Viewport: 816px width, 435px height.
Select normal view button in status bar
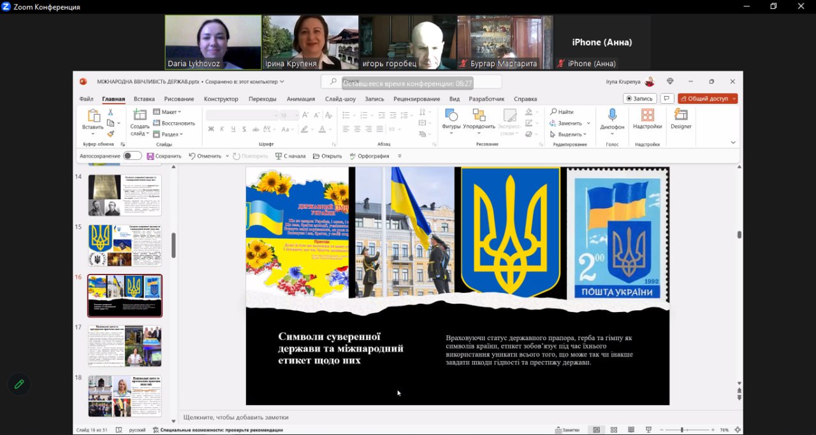coord(596,430)
